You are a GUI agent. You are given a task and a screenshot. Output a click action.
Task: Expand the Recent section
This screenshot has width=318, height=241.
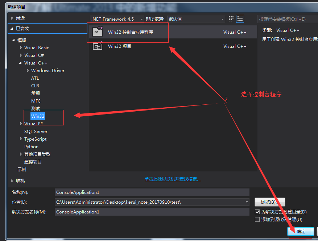point(12,18)
